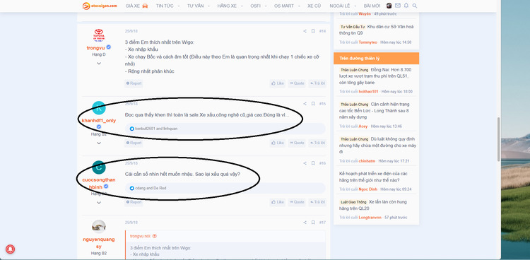The width and height of the screenshot is (530, 260).
Task: Open cuocsongthanhbinh's avatar
Action: tap(99, 167)
